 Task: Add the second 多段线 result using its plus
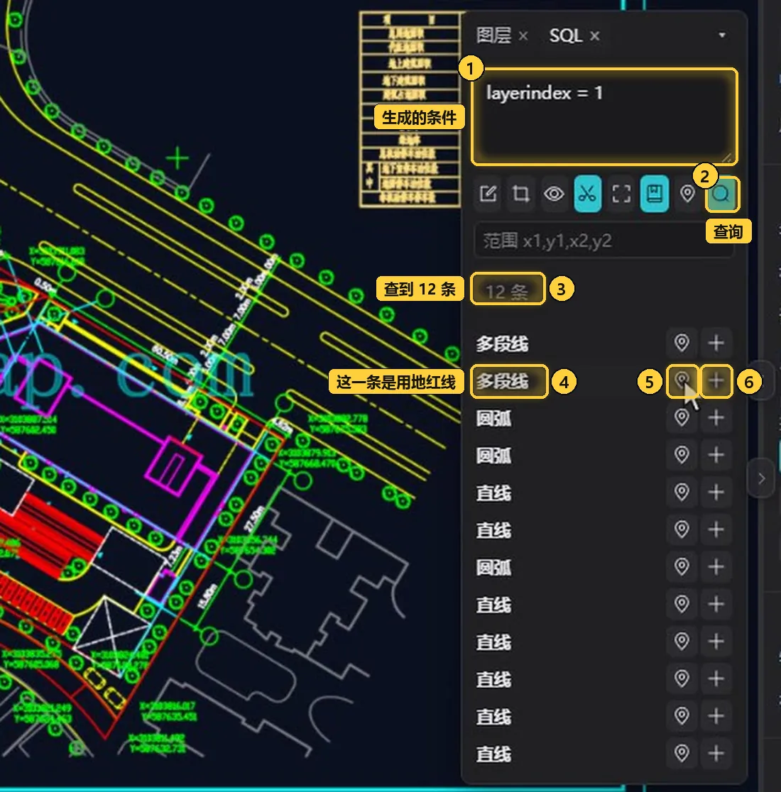click(716, 380)
